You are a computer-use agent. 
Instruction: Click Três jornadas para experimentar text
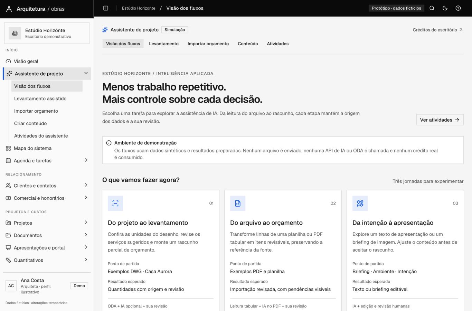(428, 181)
